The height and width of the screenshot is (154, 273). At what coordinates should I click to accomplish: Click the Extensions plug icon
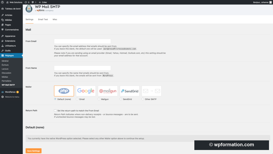(x=2, y=41)
